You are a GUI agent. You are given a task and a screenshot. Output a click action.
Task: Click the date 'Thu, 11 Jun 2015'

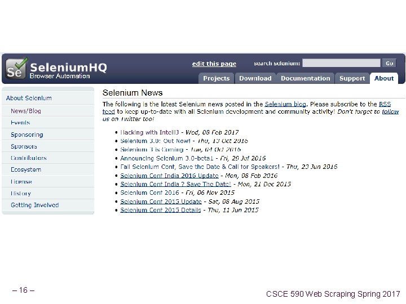tap(233, 210)
